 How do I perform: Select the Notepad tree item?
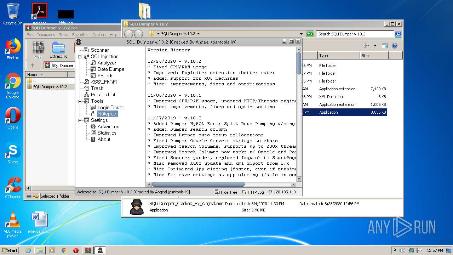(x=107, y=114)
